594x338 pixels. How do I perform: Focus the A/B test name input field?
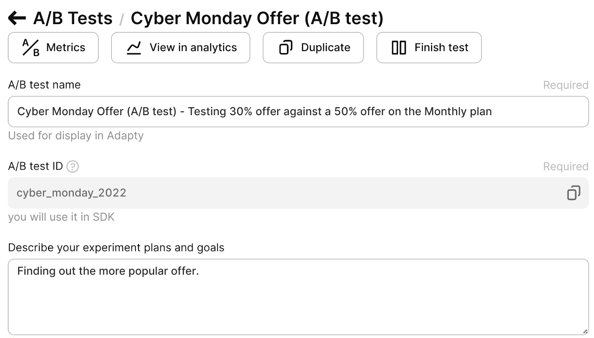pyautogui.click(x=298, y=111)
